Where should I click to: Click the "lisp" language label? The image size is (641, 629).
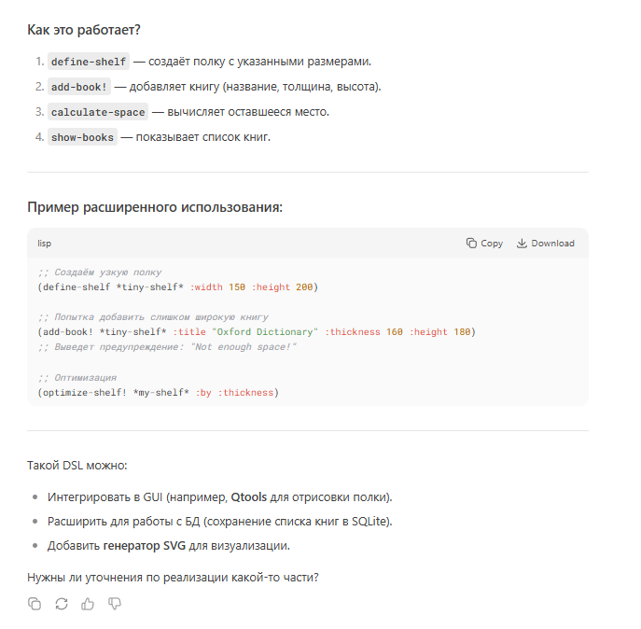click(45, 244)
